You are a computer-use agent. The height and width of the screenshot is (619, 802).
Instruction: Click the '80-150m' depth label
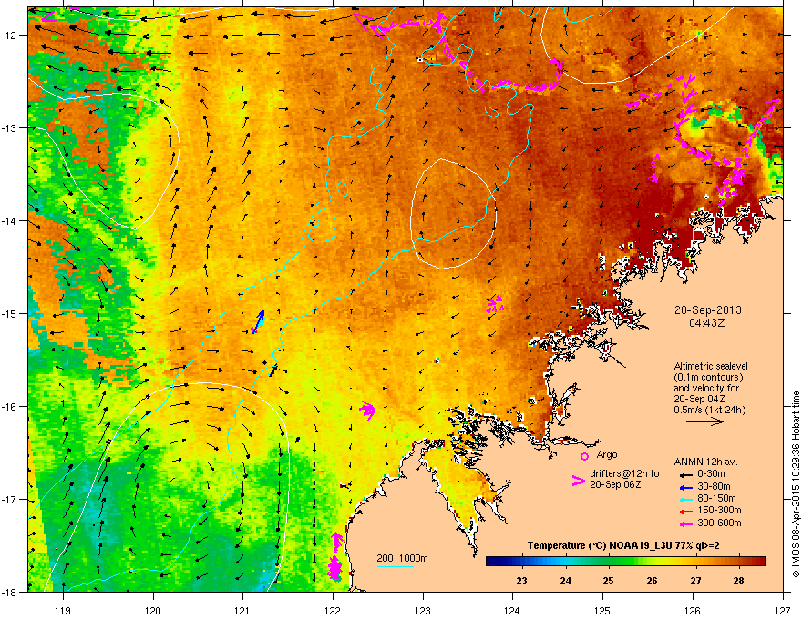716,498
